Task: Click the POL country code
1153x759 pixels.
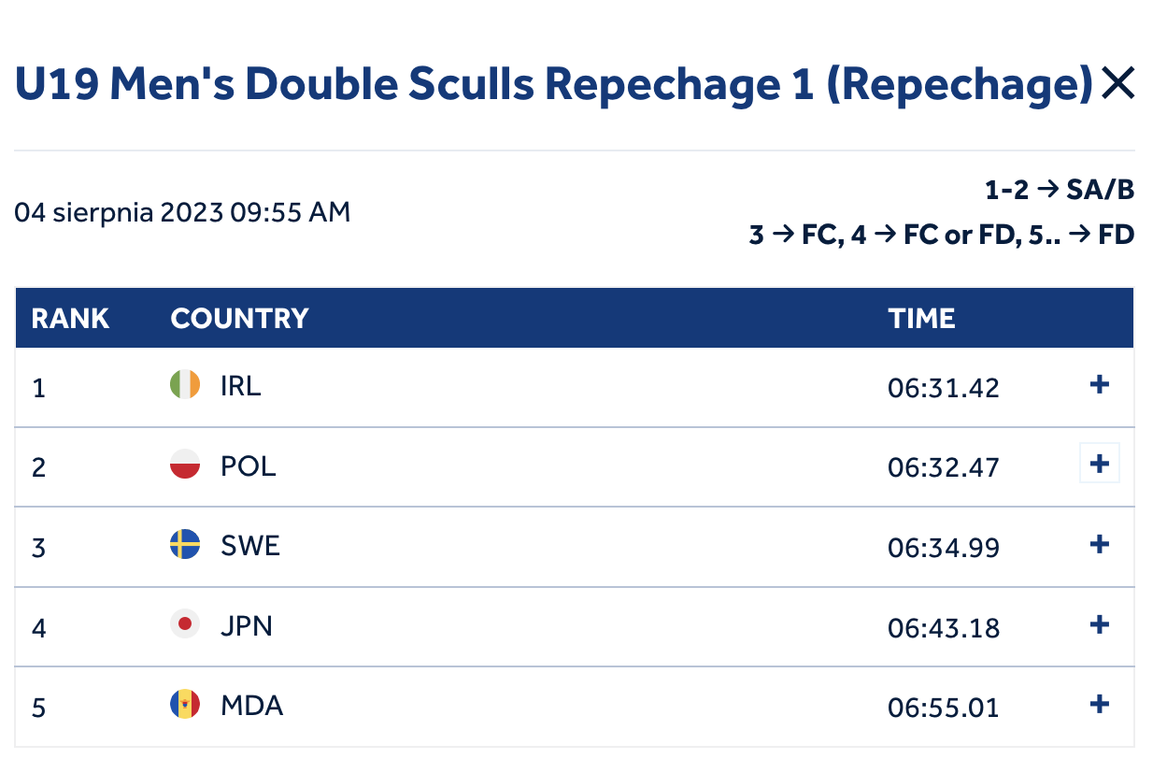Action: [249, 465]
